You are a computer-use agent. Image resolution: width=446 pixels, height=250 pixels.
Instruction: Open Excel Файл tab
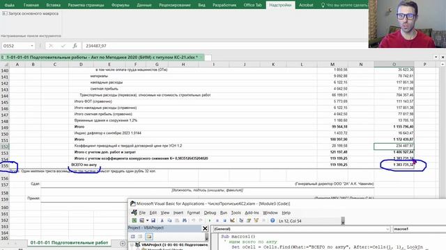point(9,5)
